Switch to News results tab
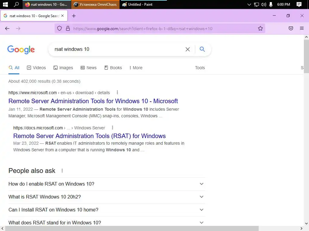 (x=89, y=68)
